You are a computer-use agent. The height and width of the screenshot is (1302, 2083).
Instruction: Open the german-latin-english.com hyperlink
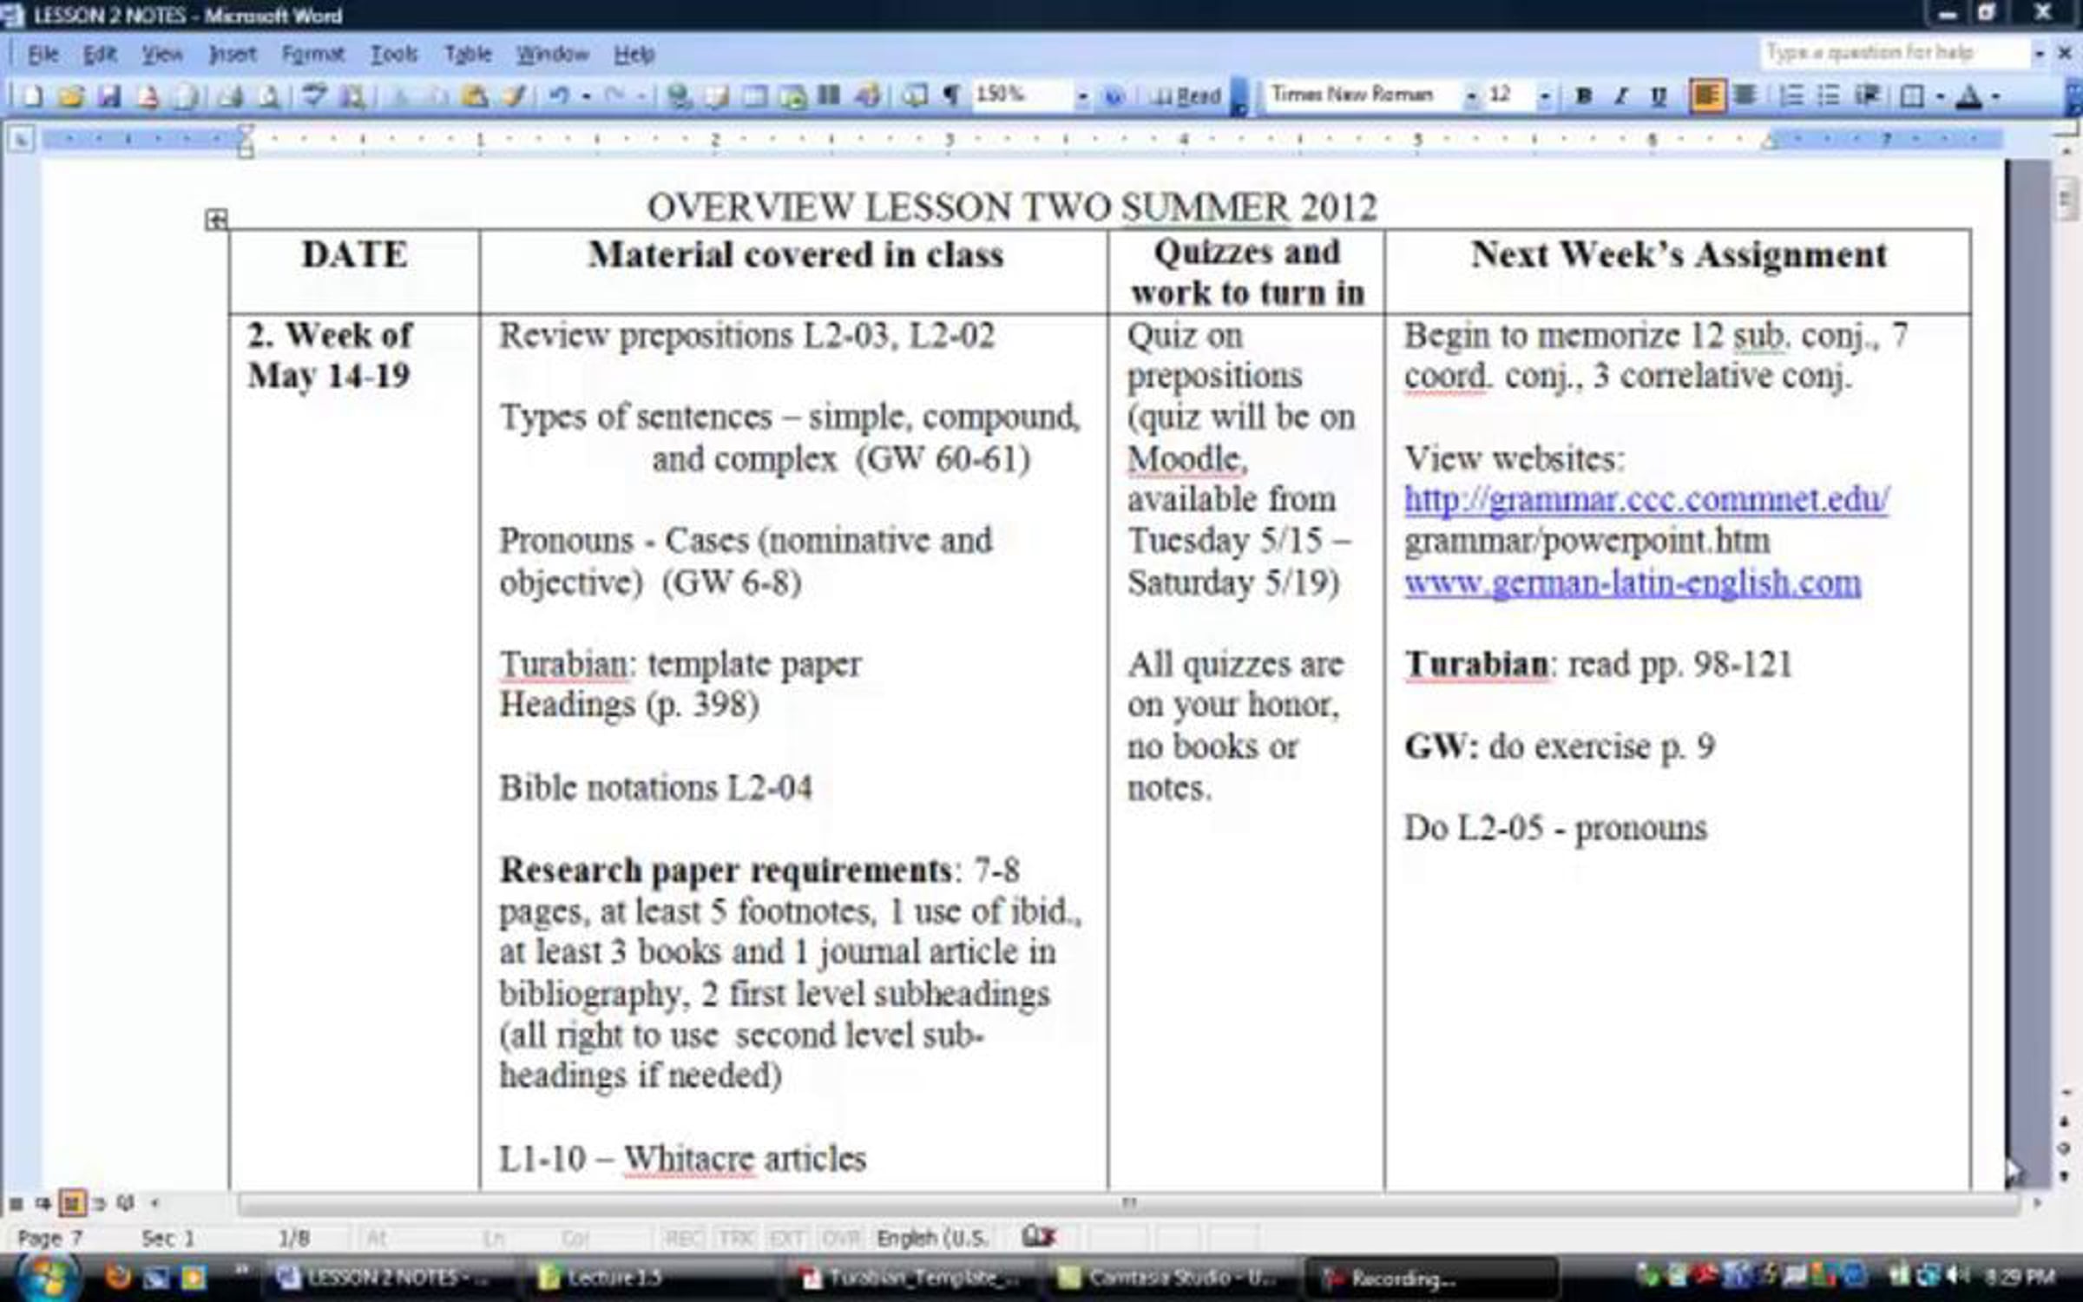tap(1632, 582)
